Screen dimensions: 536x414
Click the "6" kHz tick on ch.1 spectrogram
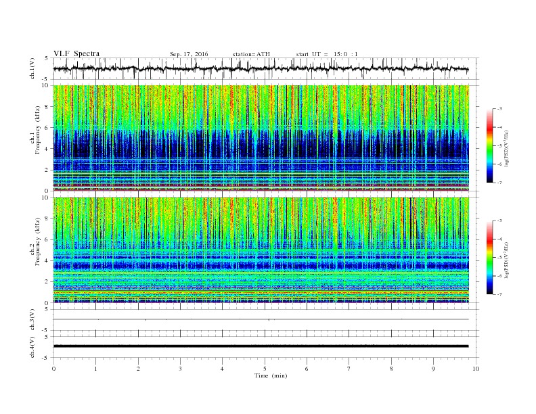click(x=47, y=128)
